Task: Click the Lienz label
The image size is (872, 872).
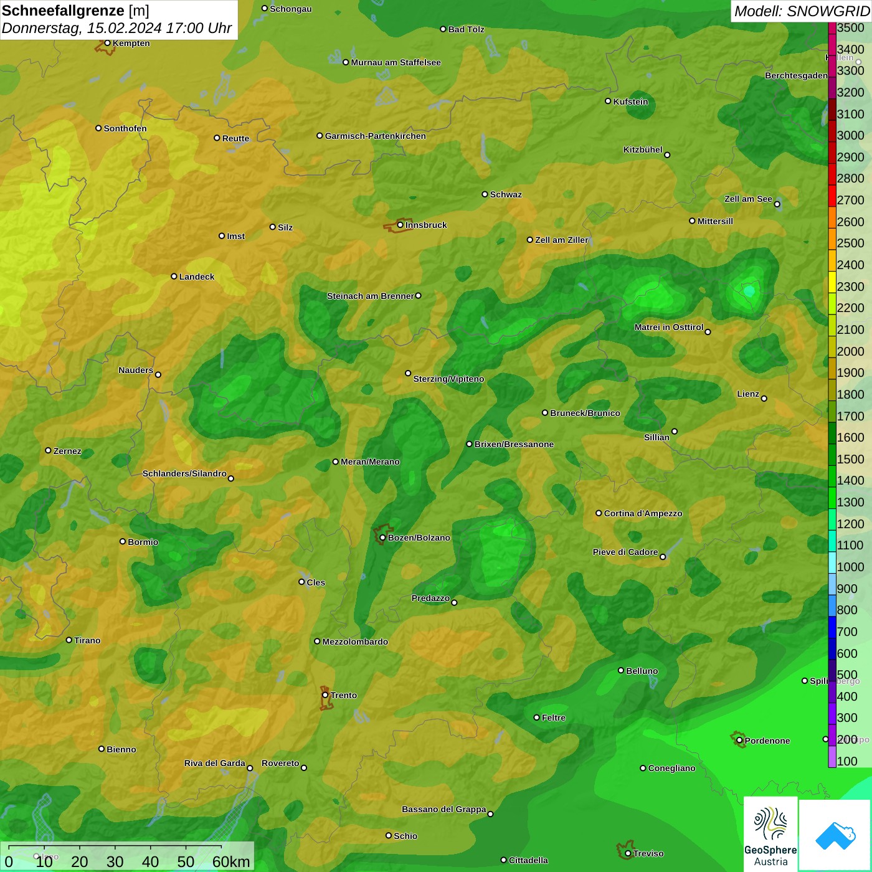Action: 748,394
